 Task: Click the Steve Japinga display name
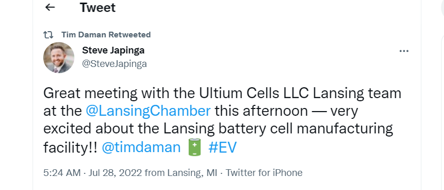113,50
